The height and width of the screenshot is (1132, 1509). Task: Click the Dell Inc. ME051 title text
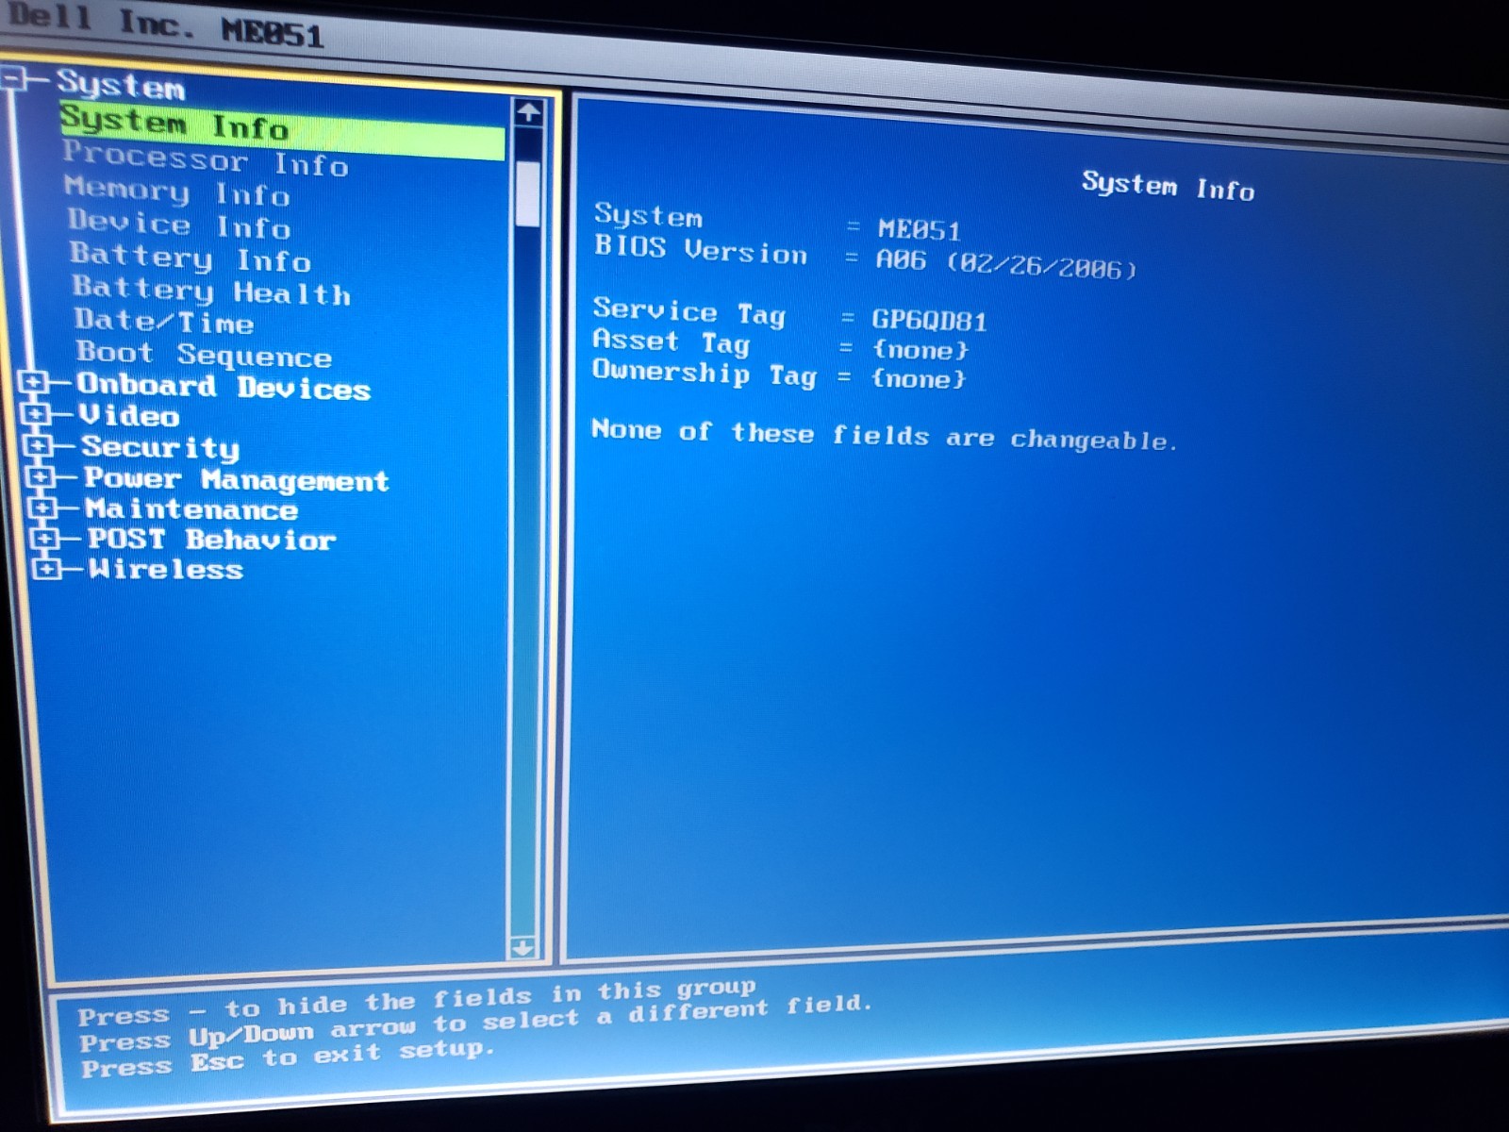coord(167,26)
